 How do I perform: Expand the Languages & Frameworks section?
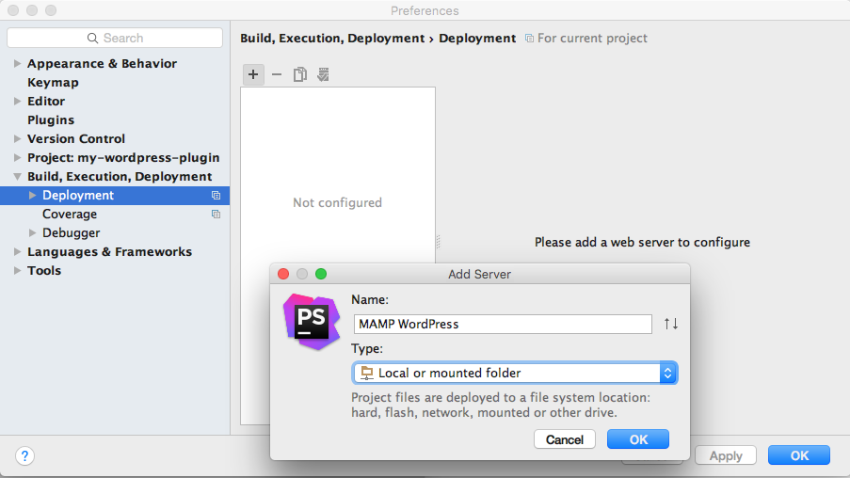pyautogui.click(x=17, y=252)
